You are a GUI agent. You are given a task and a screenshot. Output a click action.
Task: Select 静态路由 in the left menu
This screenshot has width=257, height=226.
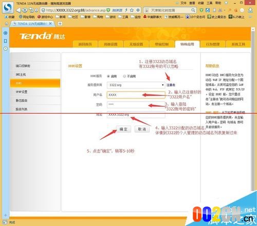[35, 101]
